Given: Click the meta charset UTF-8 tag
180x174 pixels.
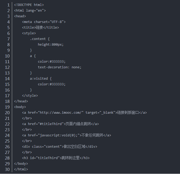Looking at the screenshot, I should coord(44,22).
